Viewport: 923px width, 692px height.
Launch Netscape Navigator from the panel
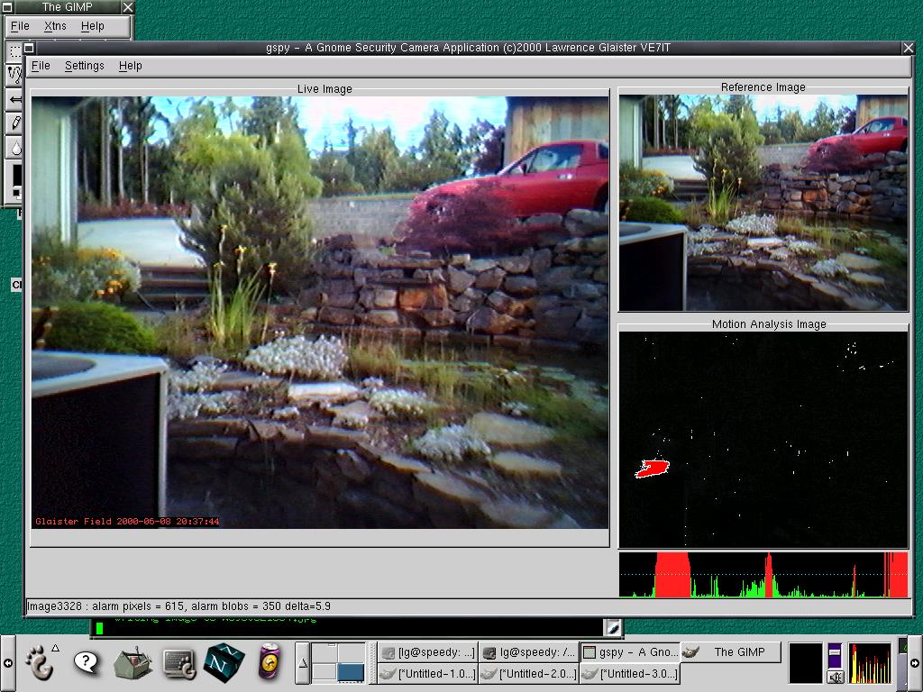tap(224, 662)
